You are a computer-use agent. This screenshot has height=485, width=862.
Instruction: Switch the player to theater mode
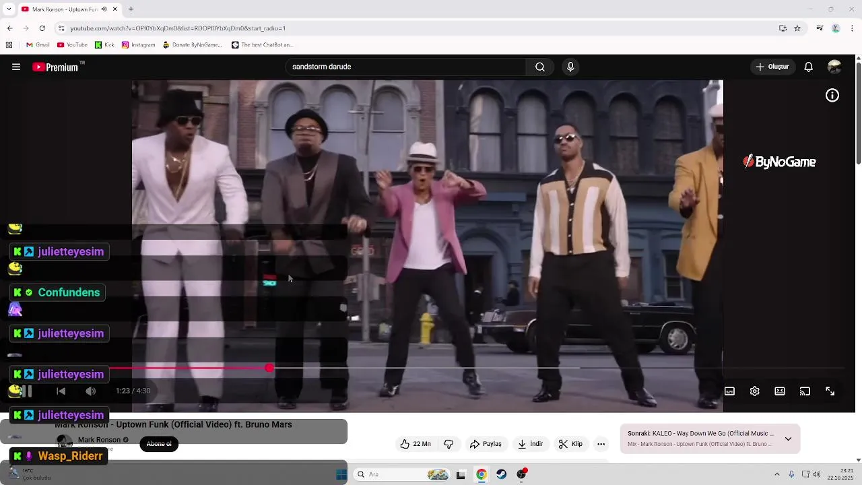tap(780, 391)
